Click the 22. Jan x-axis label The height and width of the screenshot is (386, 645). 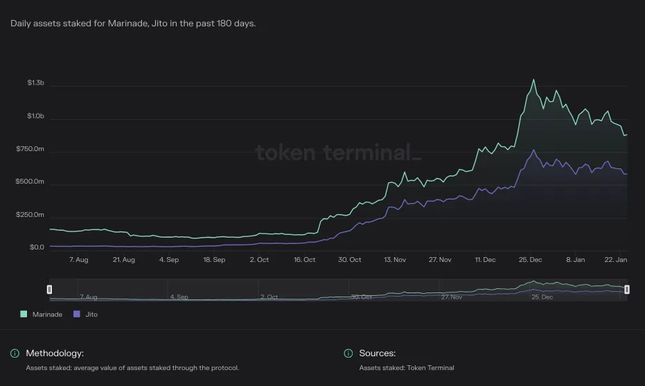pos(615,260)
